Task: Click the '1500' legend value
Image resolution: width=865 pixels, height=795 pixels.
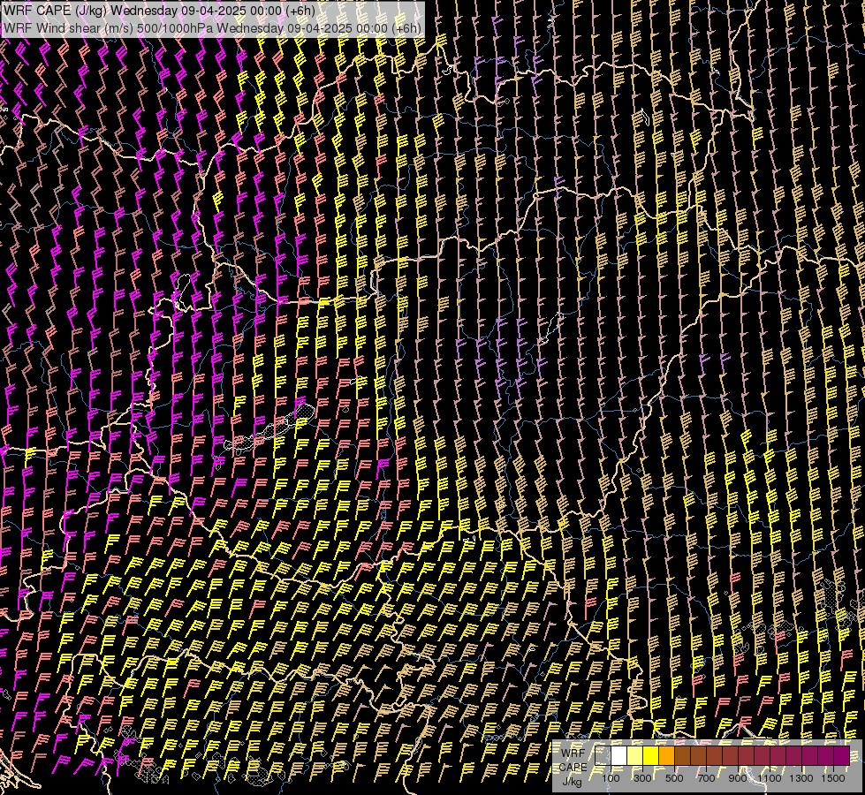Action: (x=833, y=778)
